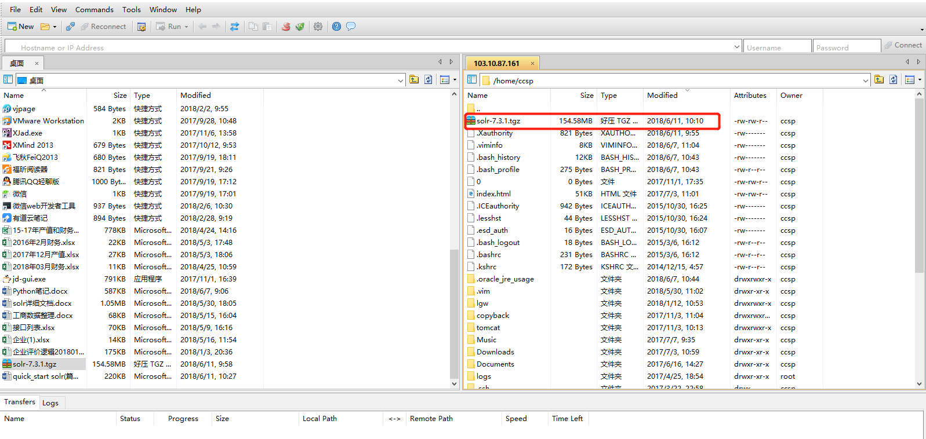The image size is (926, 439).
Task: Open the options gear icon
Action: 318,27
